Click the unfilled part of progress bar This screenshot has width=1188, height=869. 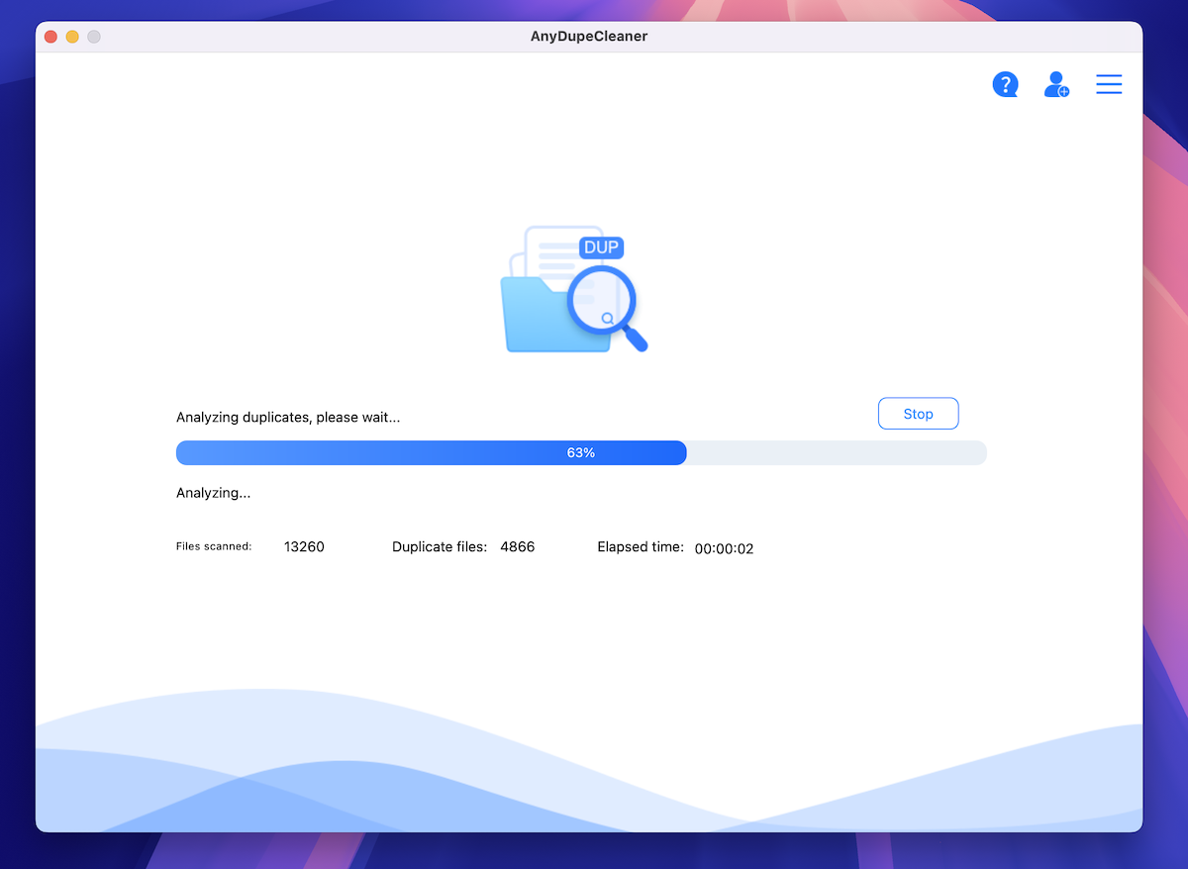click(x=837, y=453)
